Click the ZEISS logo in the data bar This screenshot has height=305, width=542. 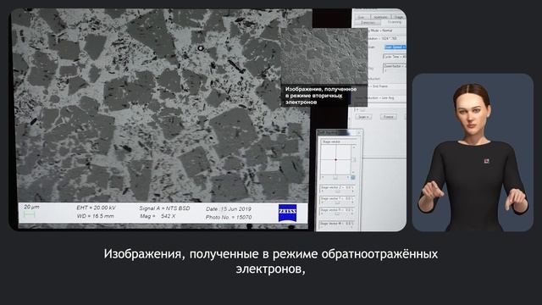tap(287, 213)
